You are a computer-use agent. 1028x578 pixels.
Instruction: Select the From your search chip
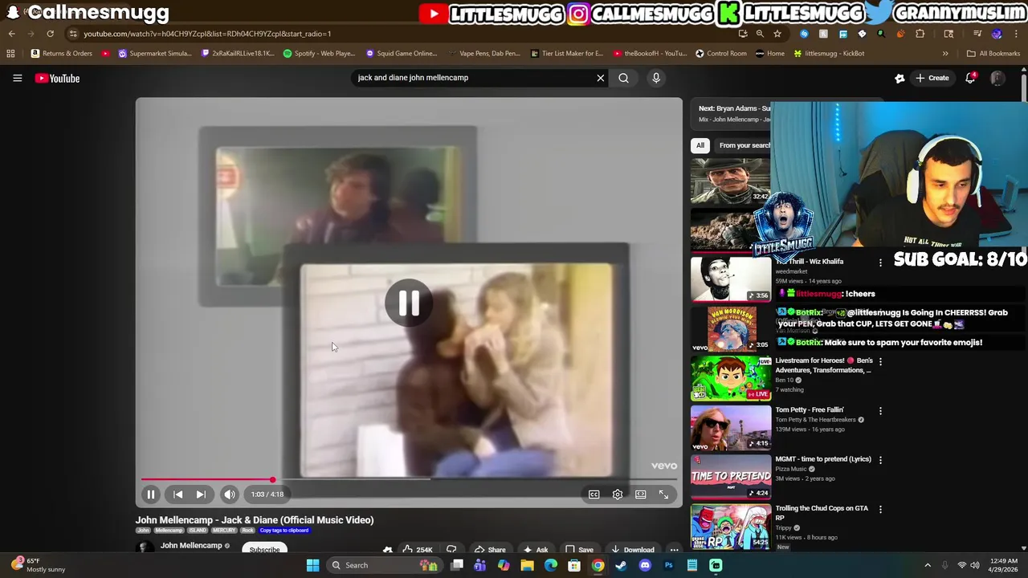744,145
